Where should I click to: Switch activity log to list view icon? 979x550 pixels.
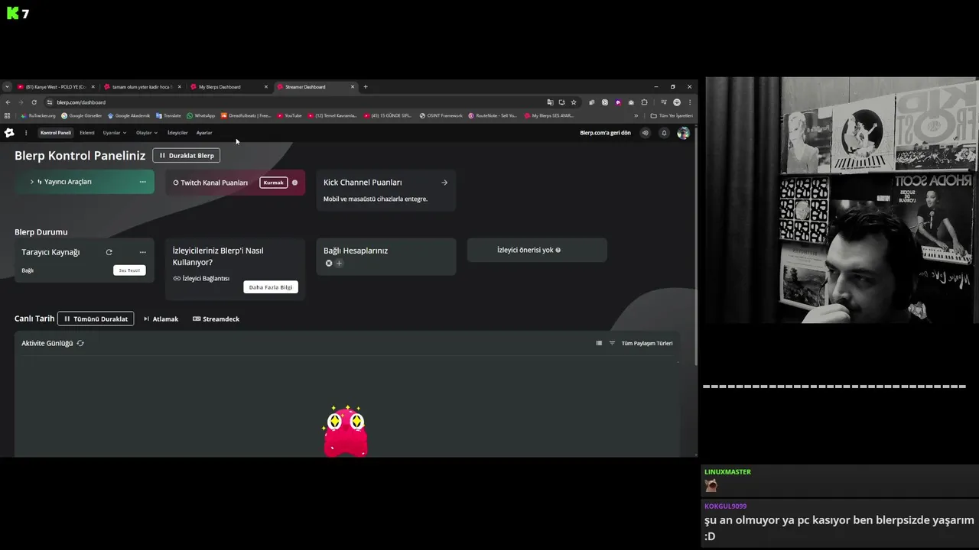(599, 344)
